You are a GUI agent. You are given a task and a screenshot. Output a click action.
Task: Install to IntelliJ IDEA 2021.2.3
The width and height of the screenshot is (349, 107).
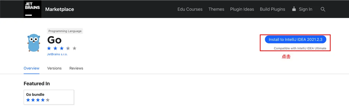pyautogui.click(x=295, y=40)
